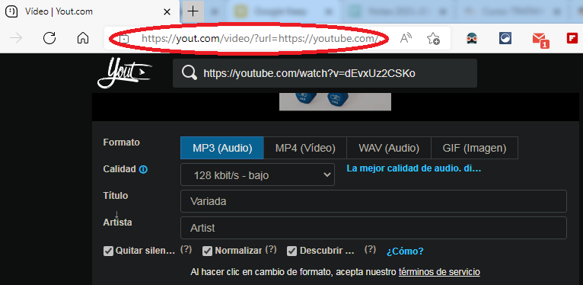Open the Flipboard extension icon
The height and width of the screenshot is (285, 583).
click(572, 38)
